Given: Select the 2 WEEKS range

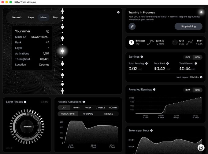Looking at the screenshot, I should click(x=100, y=108).
